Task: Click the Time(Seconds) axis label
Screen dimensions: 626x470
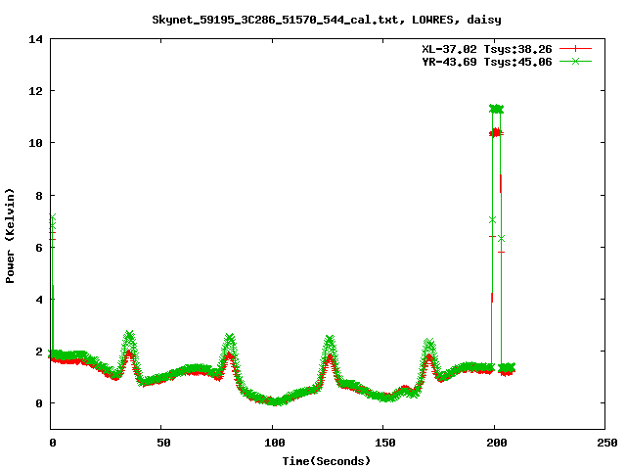Action: (327, 461)
